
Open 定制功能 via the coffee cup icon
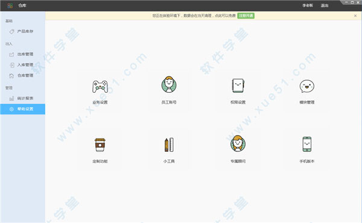(x=100, y=145)
